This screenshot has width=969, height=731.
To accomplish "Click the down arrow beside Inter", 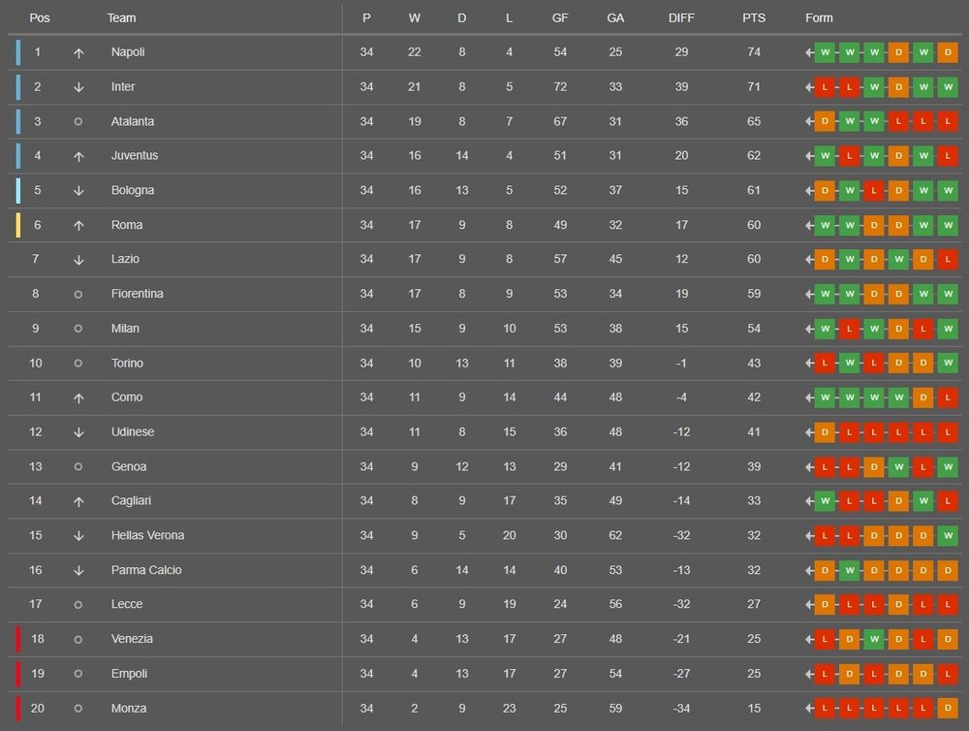I will (x=78, y=87).
